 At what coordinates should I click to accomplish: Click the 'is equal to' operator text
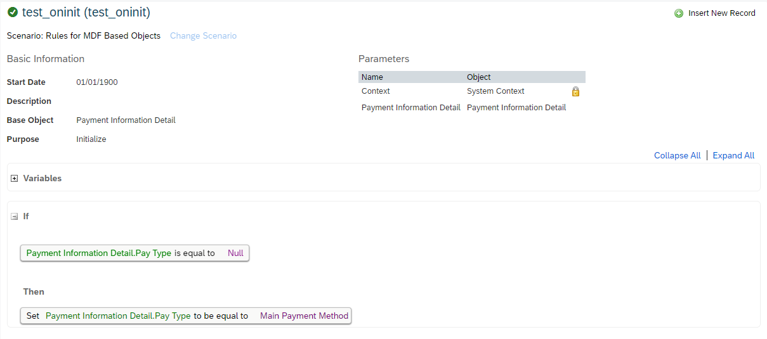tap(195, 253)
